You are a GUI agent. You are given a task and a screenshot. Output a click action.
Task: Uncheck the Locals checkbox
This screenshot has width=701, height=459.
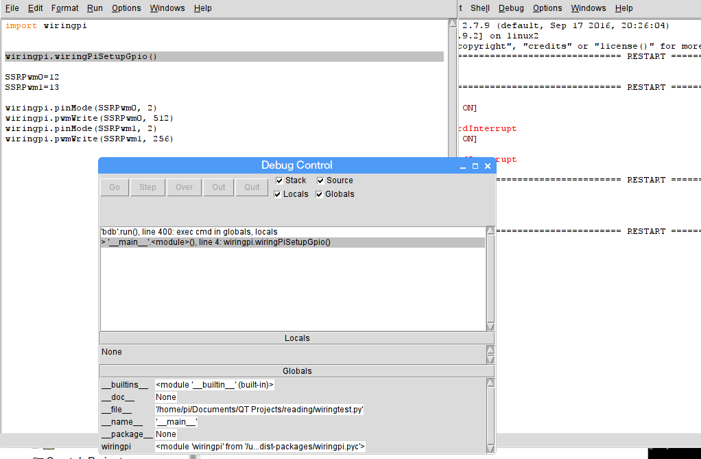tap(278, 194)
